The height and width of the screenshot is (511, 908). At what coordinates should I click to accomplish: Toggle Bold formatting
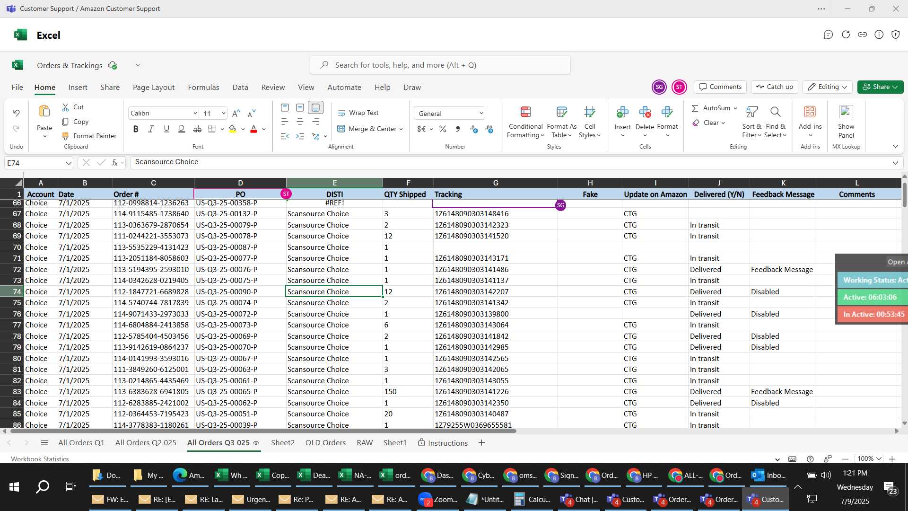pyautogui.click(x=136, y=129)
